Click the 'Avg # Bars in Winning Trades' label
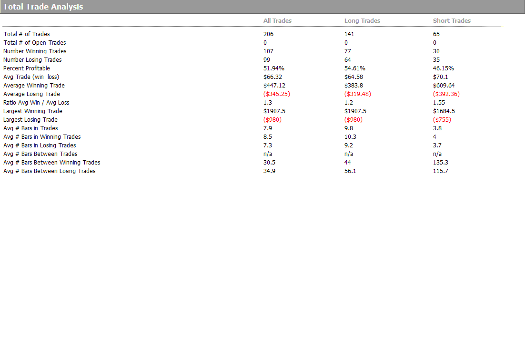 pyautogui.click(x=42, y=137)
